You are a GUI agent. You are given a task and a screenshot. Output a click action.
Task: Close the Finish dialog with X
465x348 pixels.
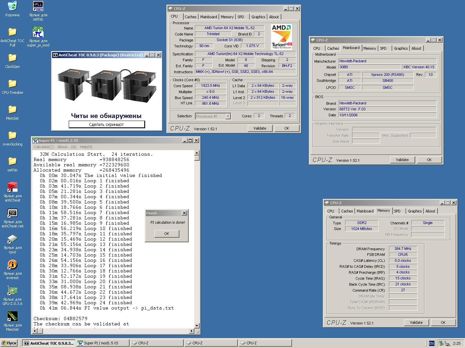click(184, 213)
